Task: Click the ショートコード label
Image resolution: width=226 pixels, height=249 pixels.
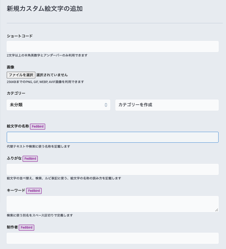Action: point(20,36)
